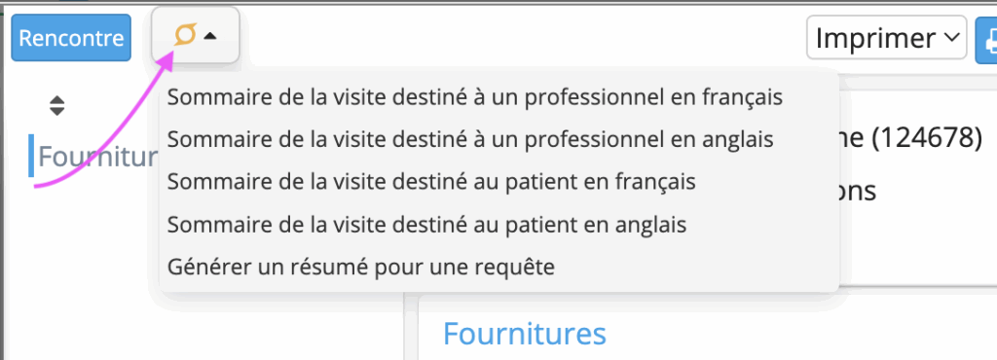997x360 pixels.
Task: Choose professional summary in French
Action: click(x=475, y=97)
